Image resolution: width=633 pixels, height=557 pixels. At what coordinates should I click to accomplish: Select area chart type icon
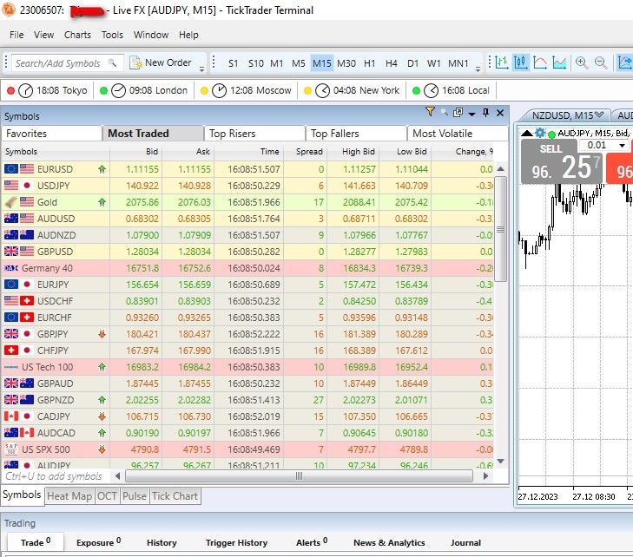pyautogui.click(x=559, y=62)
